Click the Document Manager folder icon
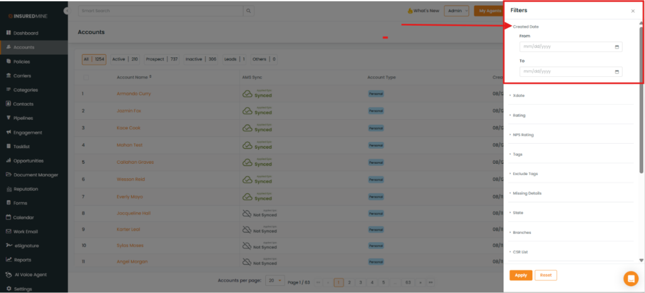The image size is (645, 293). tap(9, 175)
